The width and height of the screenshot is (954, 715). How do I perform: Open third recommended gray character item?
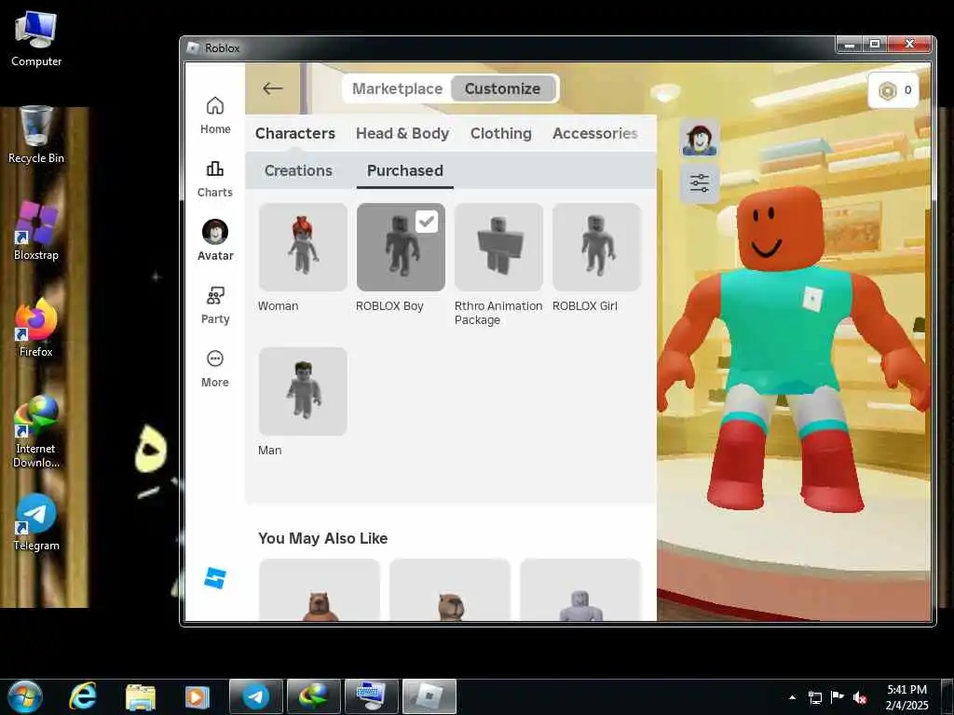(580, 589)
